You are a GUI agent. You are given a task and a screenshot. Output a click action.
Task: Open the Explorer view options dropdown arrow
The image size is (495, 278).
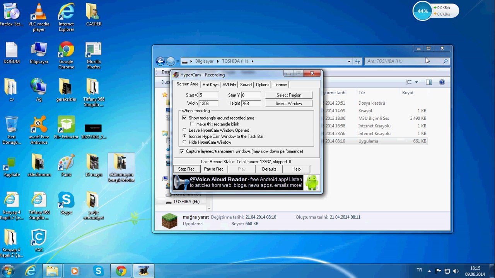click(x=416, y=82)
